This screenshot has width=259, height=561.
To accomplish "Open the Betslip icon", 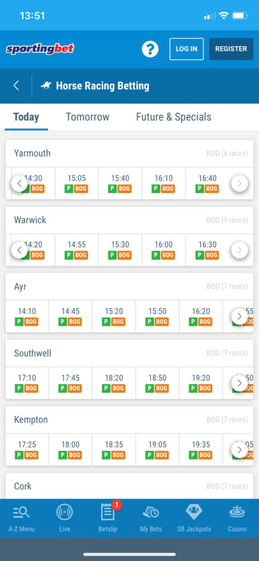I will pyautogui.click(x=107, y=513).
